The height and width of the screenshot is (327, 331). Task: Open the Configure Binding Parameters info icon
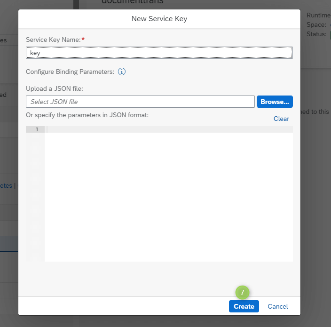(x=122, y=72)
